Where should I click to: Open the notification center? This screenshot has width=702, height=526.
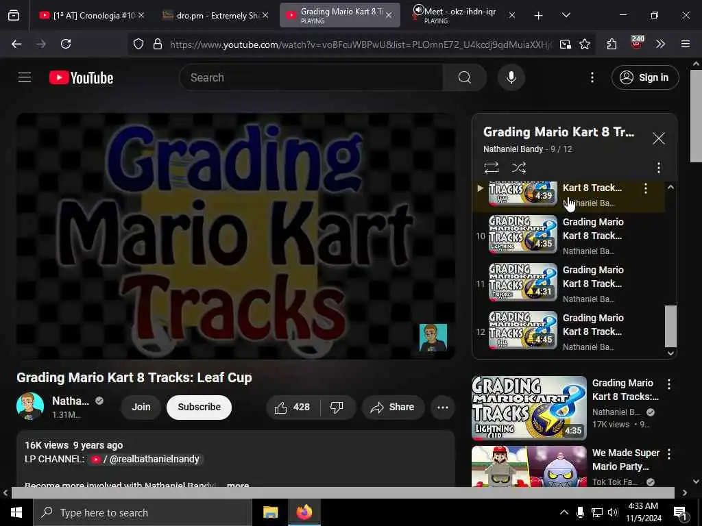click(681, 513)
